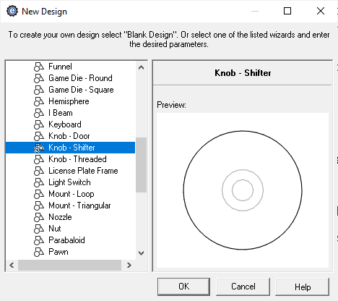
Task: Select the highlighted Knob - Shifter label
Action: tap(71, 148)
